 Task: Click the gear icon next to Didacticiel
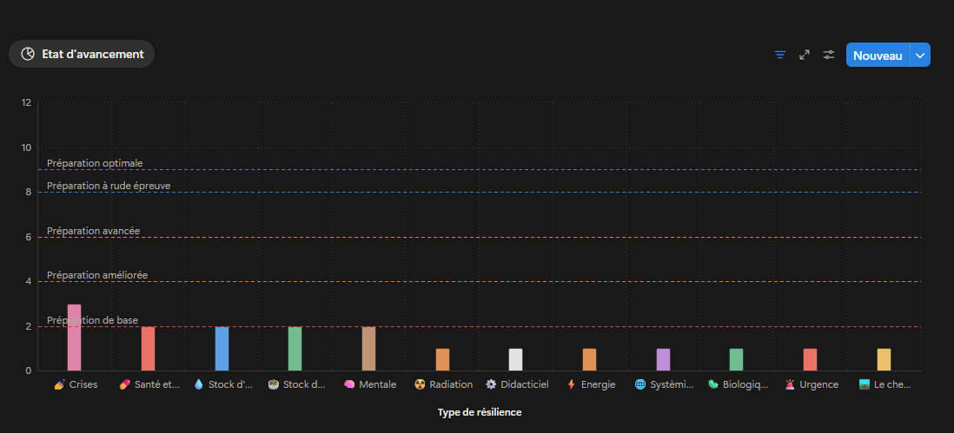pos(491,384)
